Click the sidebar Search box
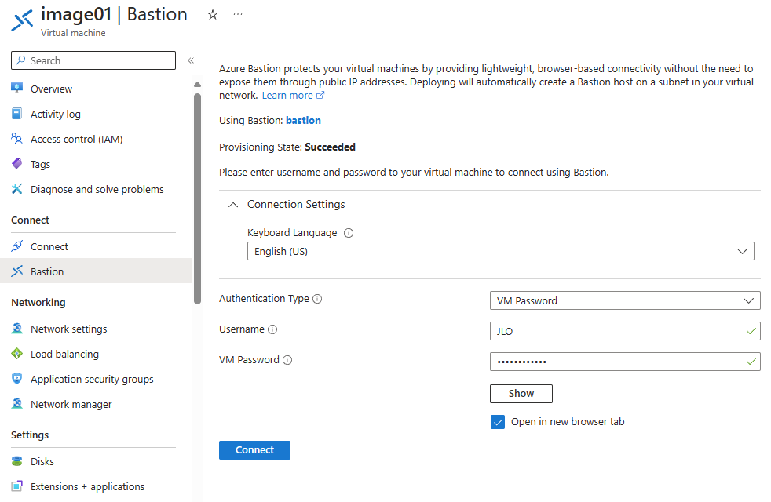 point(93,60)
